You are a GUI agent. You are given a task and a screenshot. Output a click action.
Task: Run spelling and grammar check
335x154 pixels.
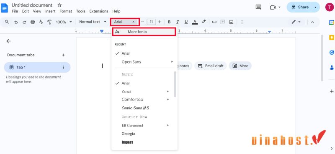pos(41,22)
